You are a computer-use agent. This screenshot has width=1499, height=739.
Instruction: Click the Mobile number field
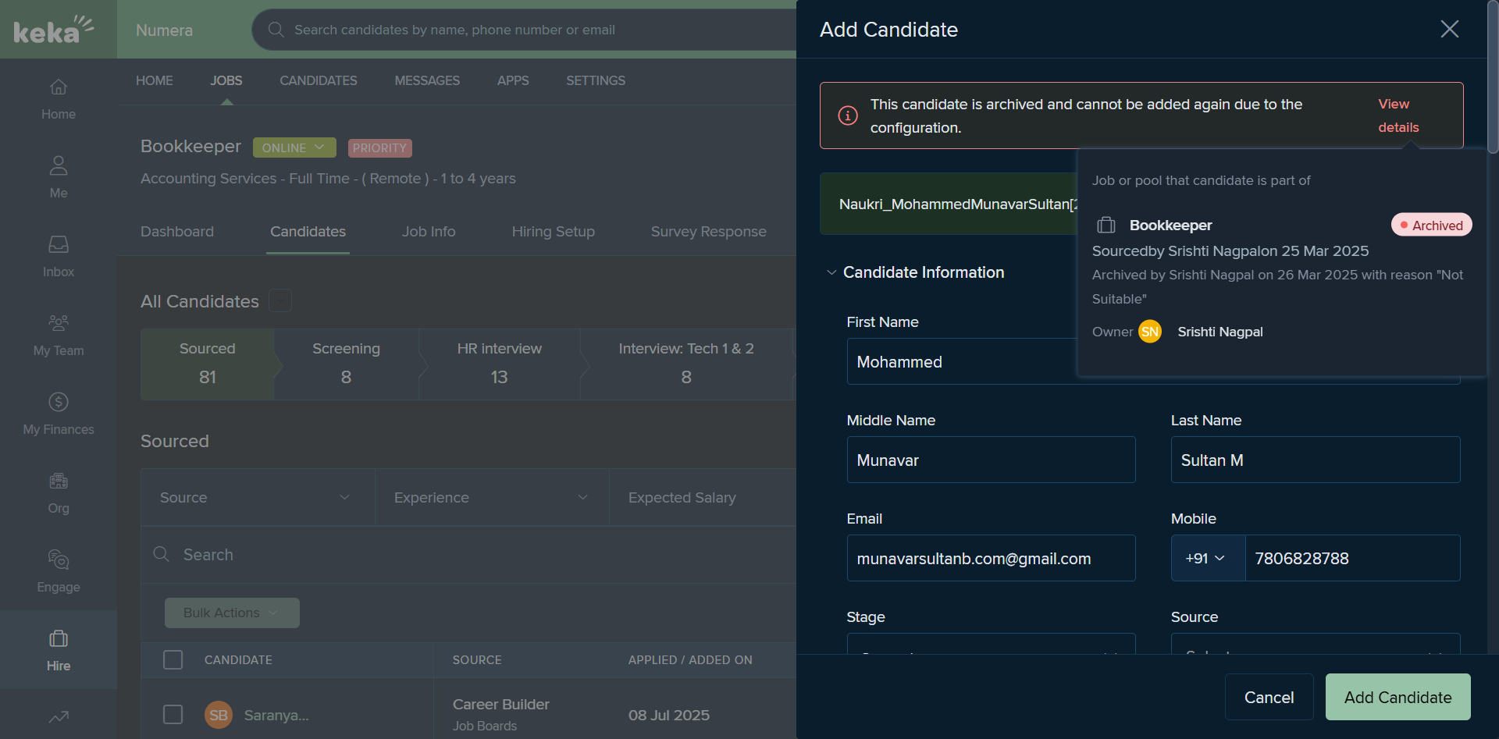(x=1353, y=558)
